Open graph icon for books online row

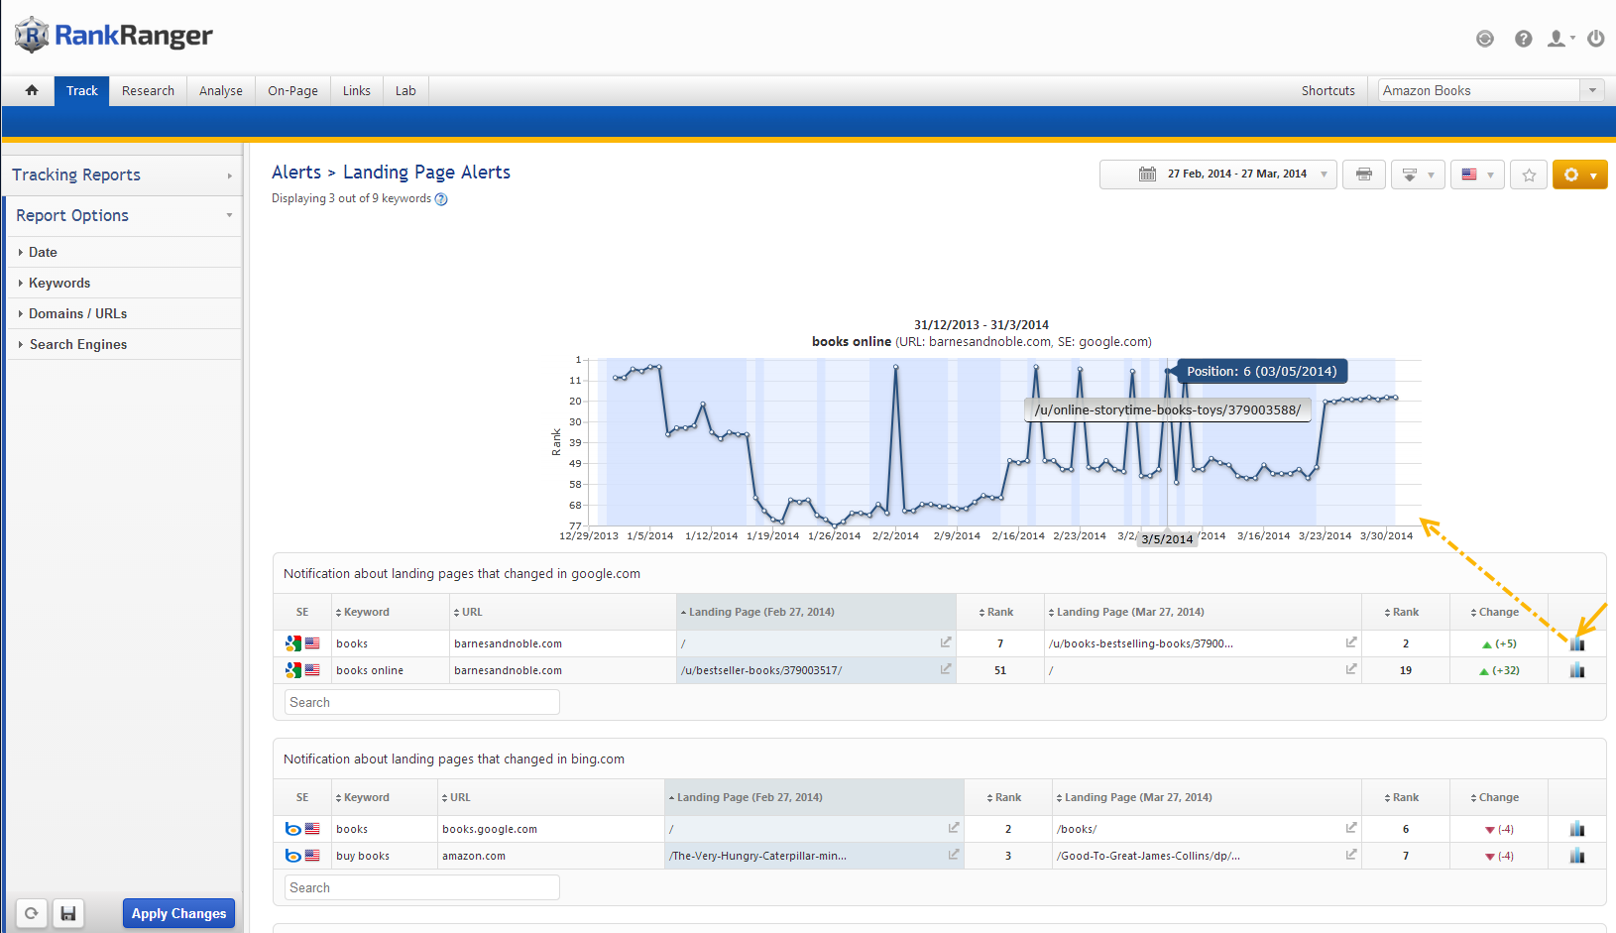pyautogui.click(x=1576, y=670)
